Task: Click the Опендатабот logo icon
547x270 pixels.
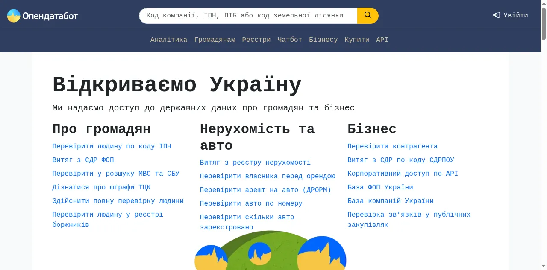Action: (14, 16)
